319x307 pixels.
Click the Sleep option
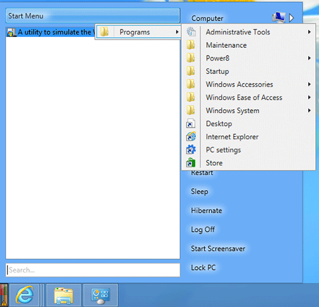(x=200, y=191)
